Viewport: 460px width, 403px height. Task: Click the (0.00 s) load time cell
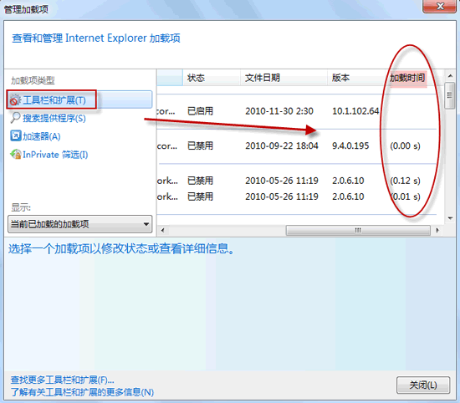[x=405, y=145]
